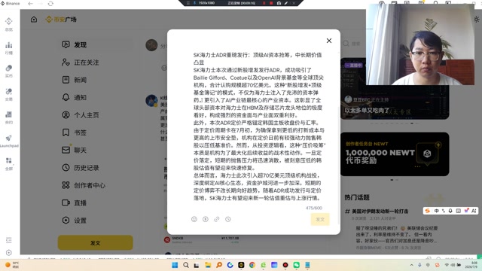Open WeChat from the taskbar
482x271 pixels.
pos(296,265)
